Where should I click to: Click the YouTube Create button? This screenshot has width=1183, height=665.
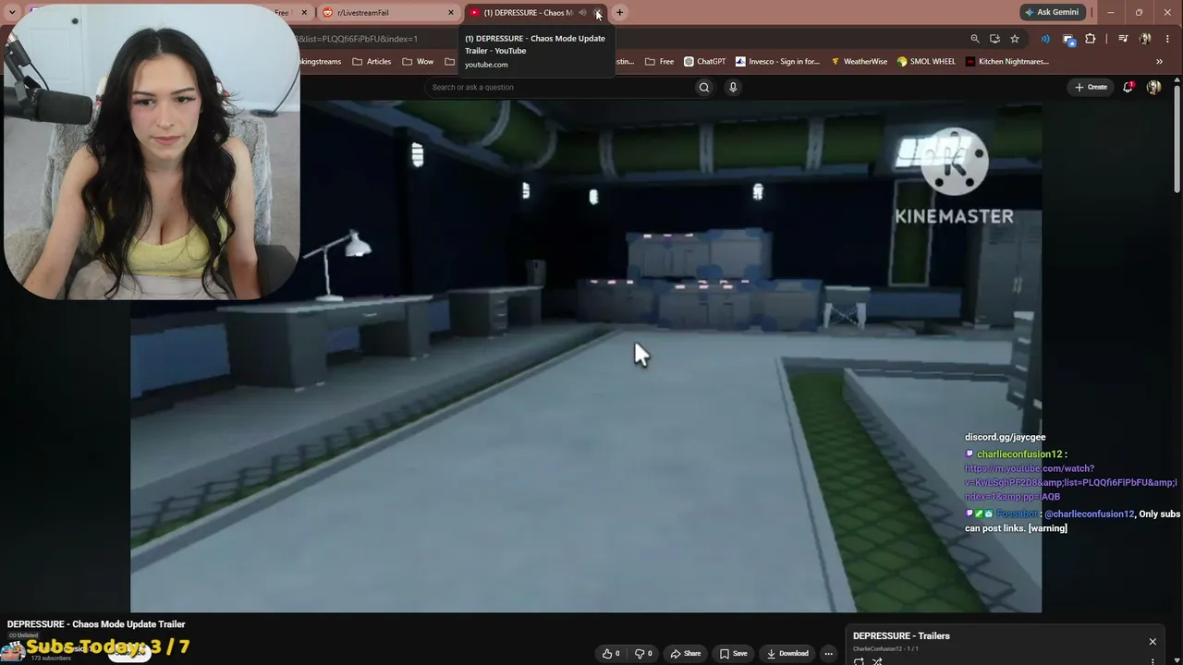coord(1091,88)
